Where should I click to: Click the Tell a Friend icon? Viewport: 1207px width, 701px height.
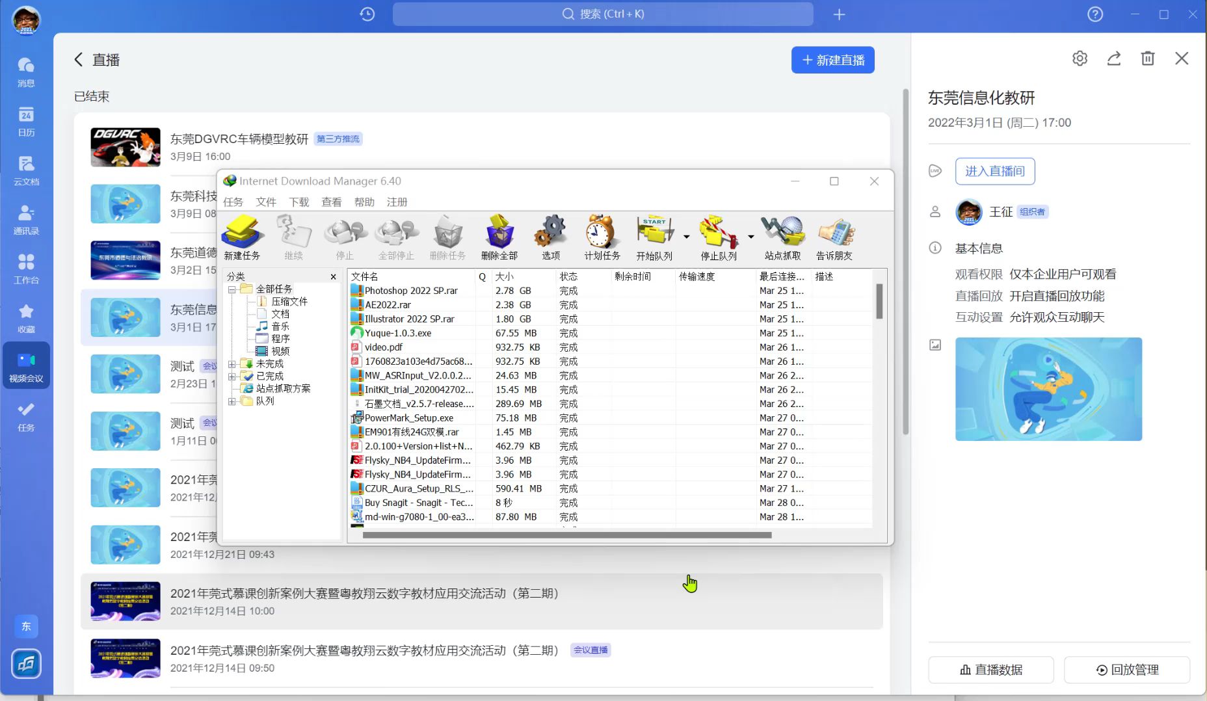click(x=835, y=238)
